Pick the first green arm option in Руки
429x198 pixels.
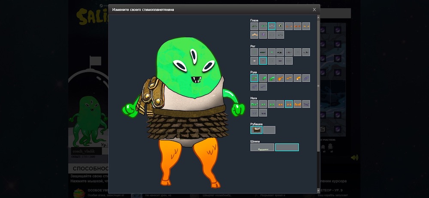254,78
